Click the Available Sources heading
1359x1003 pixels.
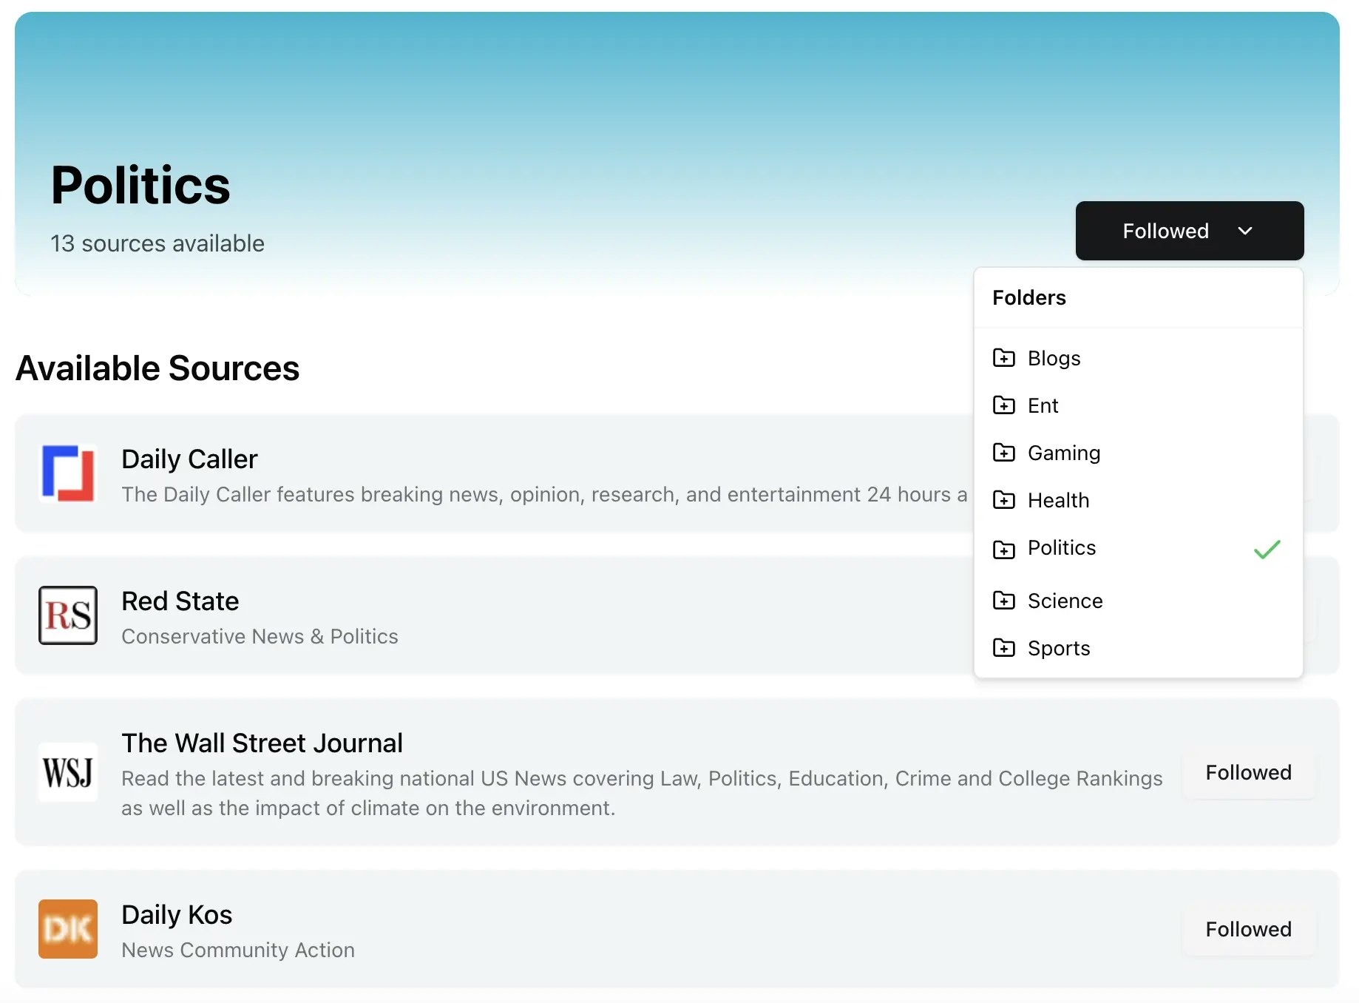tap(157, 368)
